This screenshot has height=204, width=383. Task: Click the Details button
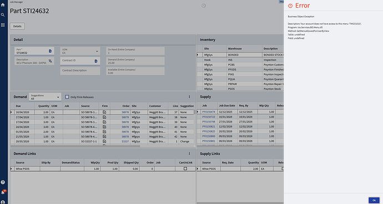17,26
